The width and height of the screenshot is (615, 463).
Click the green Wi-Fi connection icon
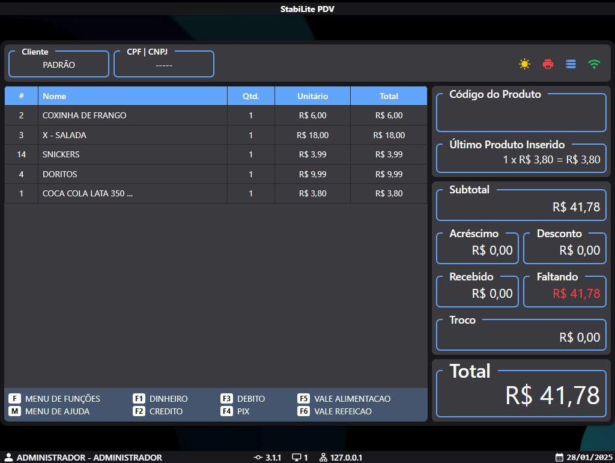point(594,64)
